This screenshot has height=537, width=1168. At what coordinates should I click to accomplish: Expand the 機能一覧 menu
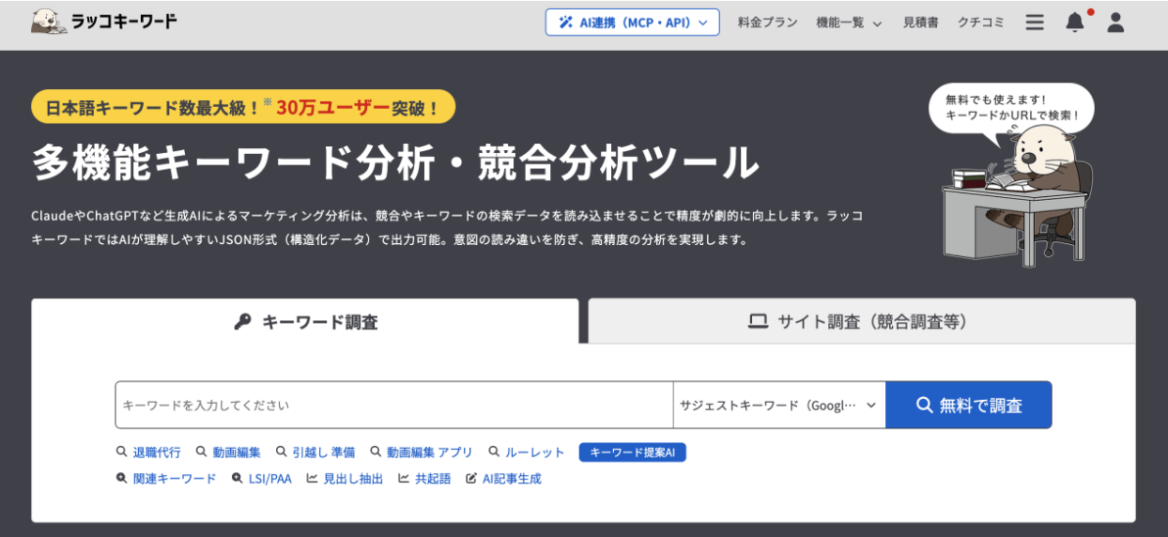click(849, 23)
